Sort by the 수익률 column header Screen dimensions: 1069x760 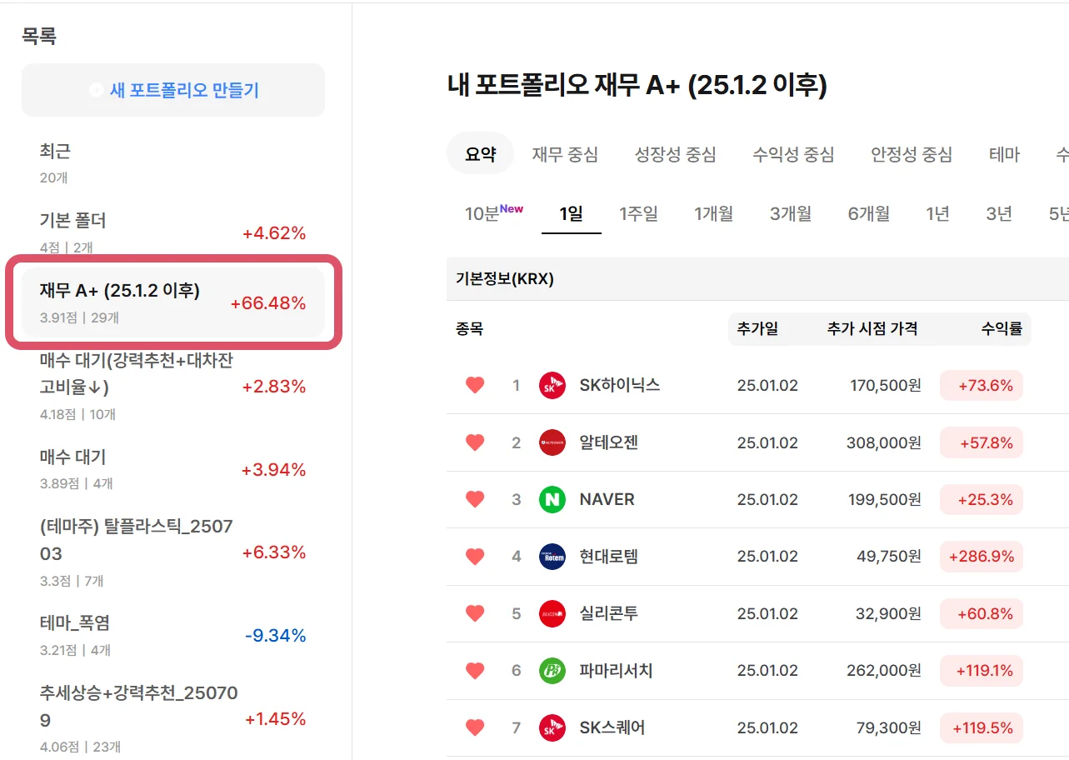pyautogui.click(x=1002, y=328)
